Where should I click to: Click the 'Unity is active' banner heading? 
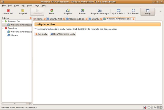(x=45, y=24)
